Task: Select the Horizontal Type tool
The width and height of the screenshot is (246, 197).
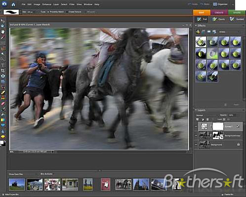Action: pyautogui.click(x=3, y=65)
